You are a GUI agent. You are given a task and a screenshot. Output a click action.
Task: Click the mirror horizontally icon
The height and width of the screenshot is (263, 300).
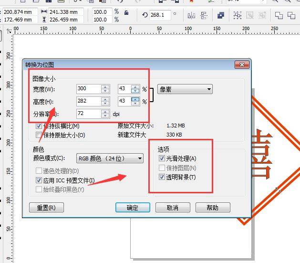(x=191, y=15)
